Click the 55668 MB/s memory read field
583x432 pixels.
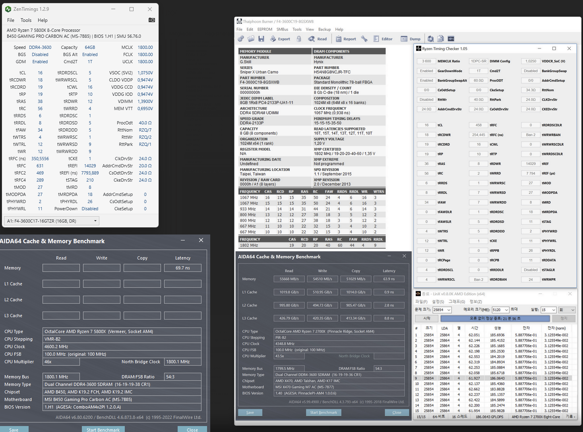pyautogui.click(x=289, y=279)
